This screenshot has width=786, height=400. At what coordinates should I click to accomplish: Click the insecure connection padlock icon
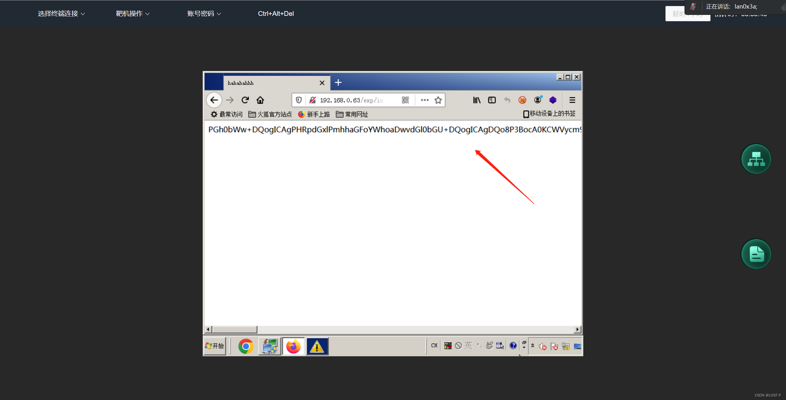[x=312, y=100]
